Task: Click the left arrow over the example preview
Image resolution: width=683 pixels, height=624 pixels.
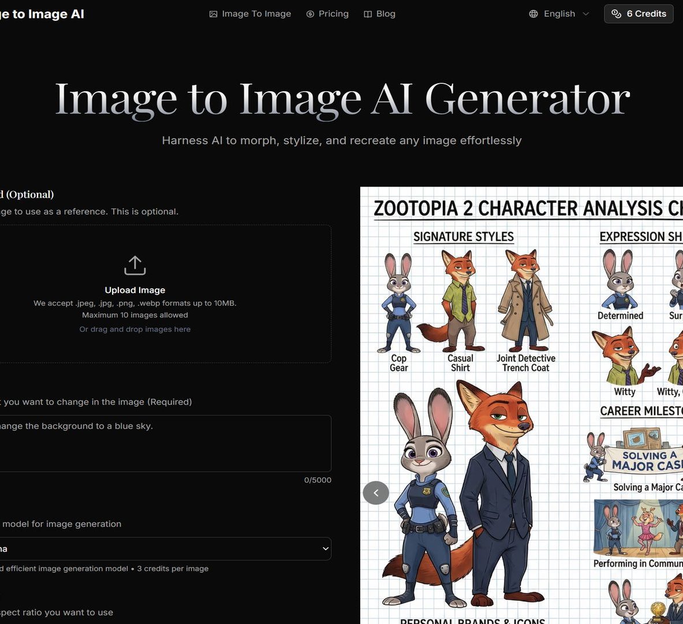Action: coord(376,493)
